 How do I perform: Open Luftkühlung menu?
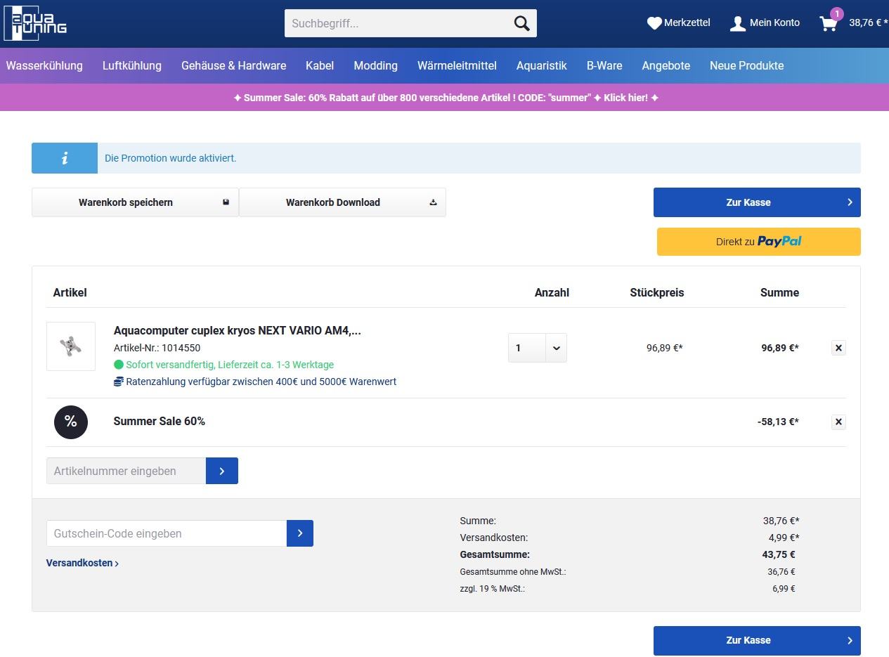[x=132, y=65]
